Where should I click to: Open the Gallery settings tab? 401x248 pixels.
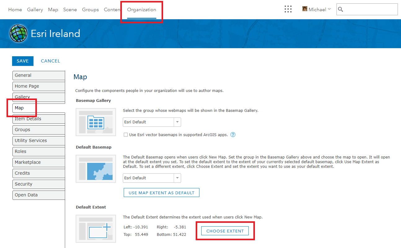pos(39,97)
